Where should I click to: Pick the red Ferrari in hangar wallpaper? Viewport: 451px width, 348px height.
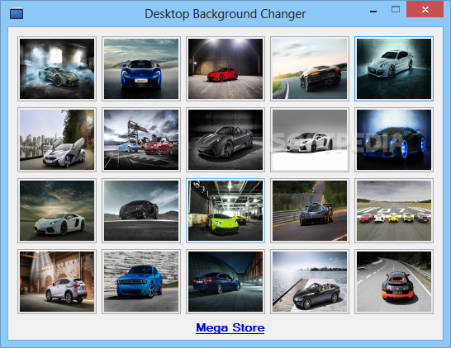click(x=225, y=69)
